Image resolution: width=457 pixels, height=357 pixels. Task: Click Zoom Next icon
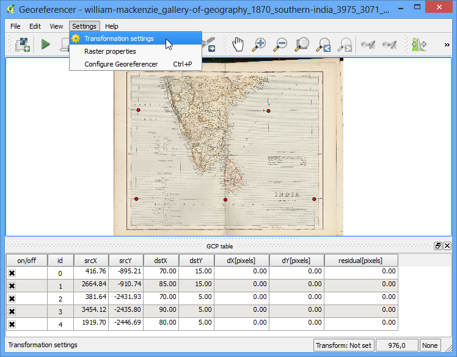click(x=345, y=45)
